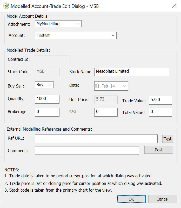Screen dimensions: 181x208
Task: Open the Attachment MyModelling dropdown
Action: click(x=58, y=24)
